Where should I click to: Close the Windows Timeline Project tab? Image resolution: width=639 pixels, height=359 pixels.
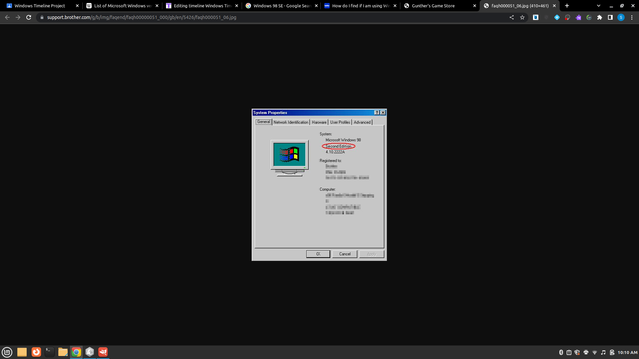coord(77,6)
